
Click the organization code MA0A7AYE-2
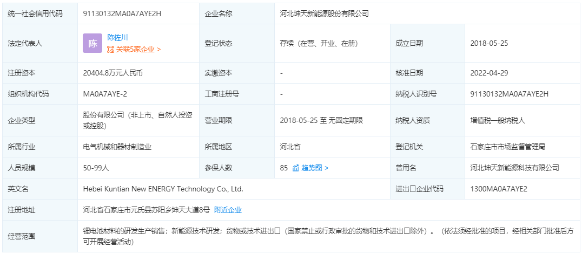pyautogui.click(x=105, y=94)
